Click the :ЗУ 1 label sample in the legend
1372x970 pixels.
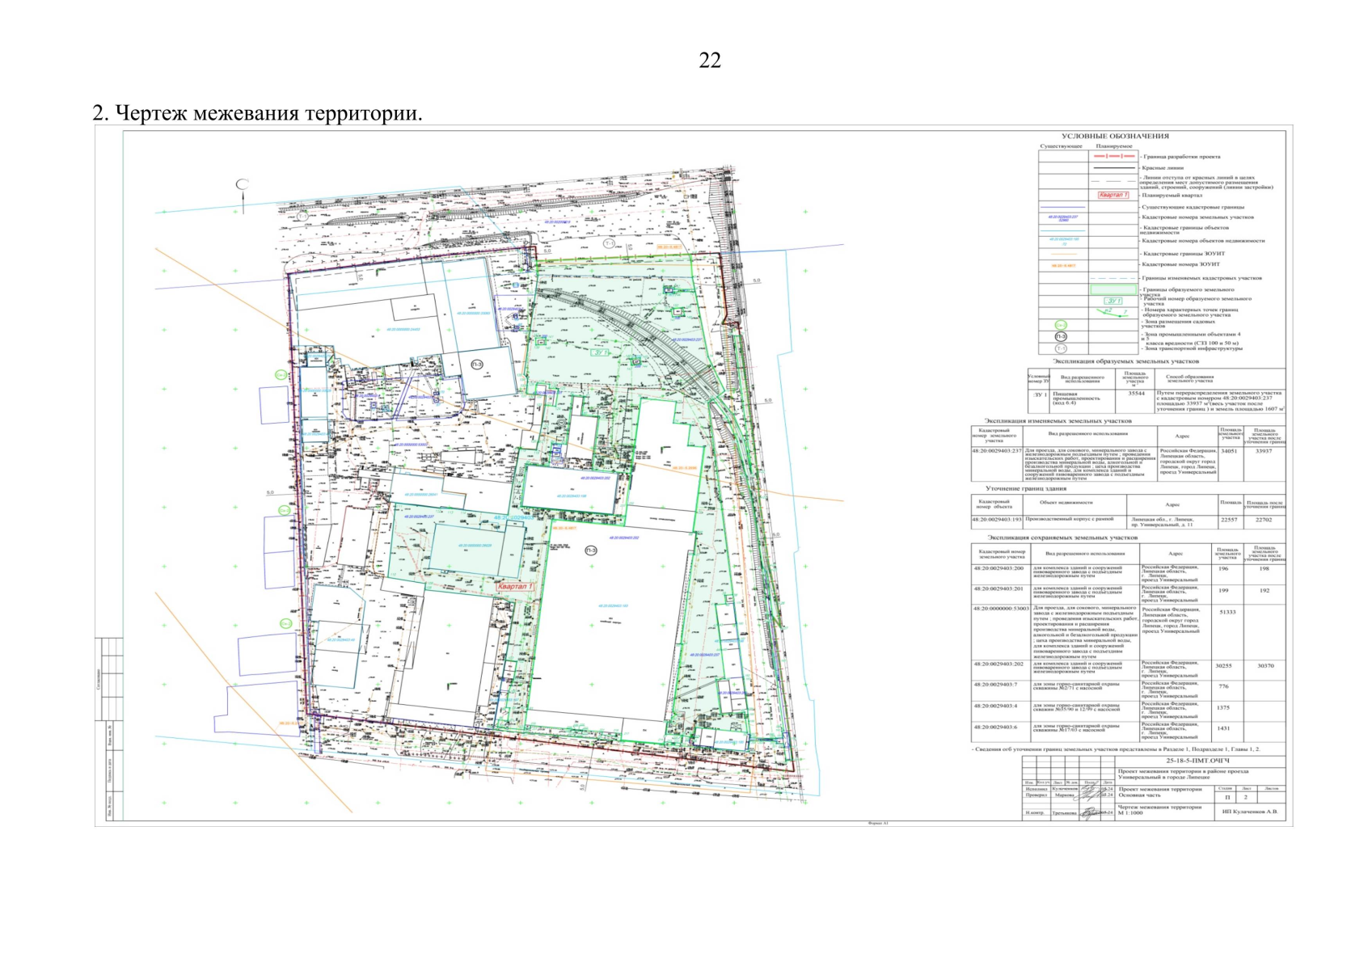click(x=1113, y=301)
